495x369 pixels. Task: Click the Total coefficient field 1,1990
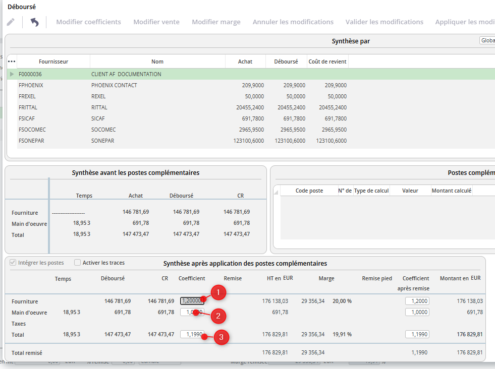pos(192,334)
